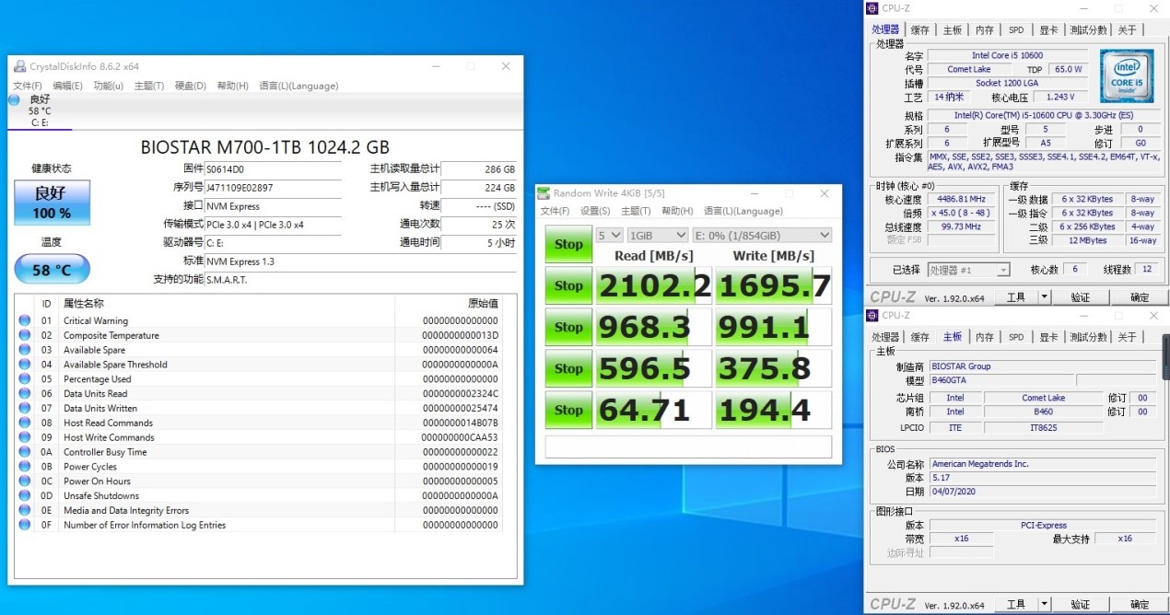Image resolution: width=1170 pixels, height=615 pixels.
Task: Switch to 缓存 tab in top CPU-Z window
Action: tap(920, 29)
